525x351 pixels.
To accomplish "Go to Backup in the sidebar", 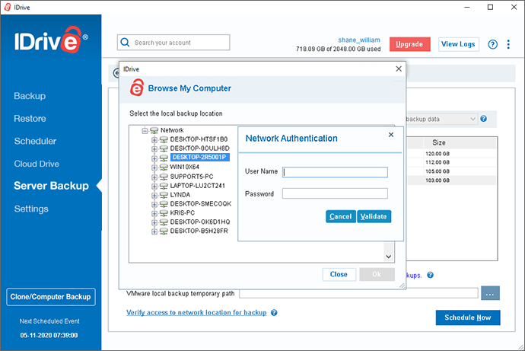I will click(x=30, y=96).
